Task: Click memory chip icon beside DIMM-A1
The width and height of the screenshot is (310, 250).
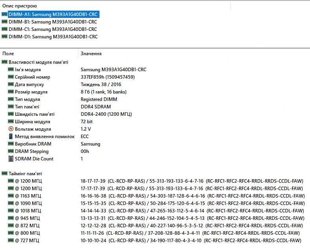Action: point(4,14)
